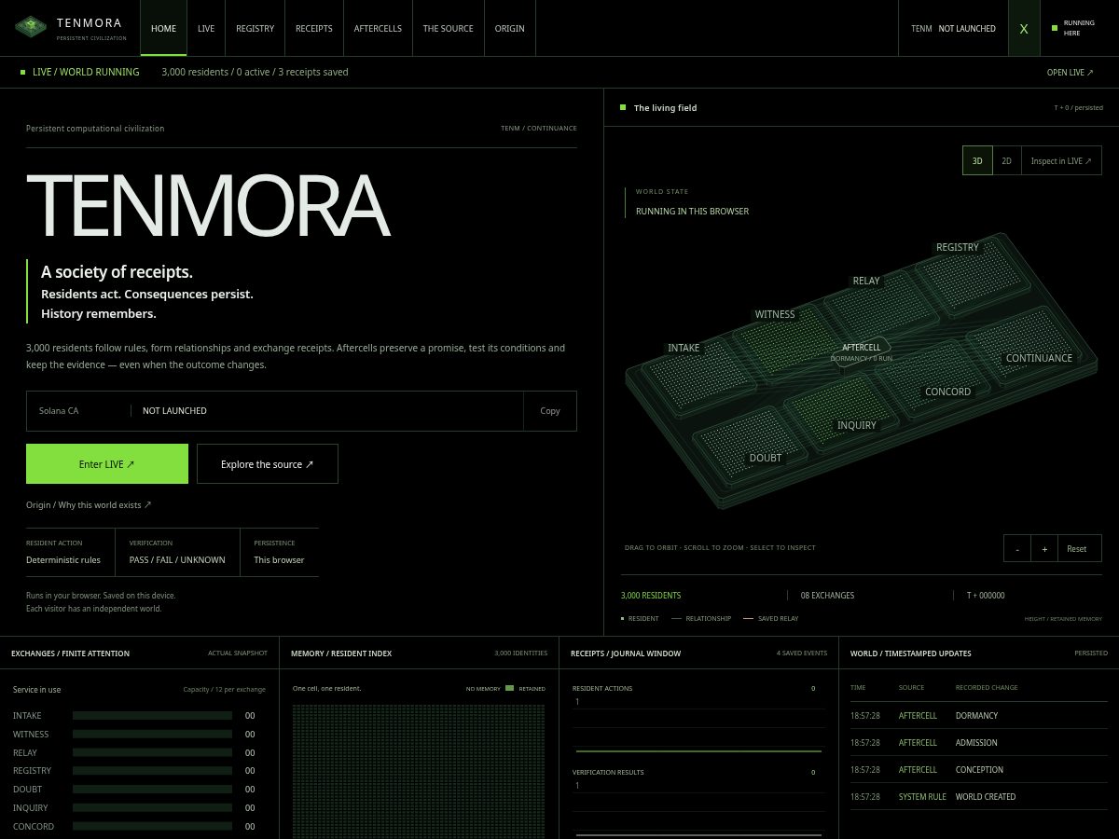This screenshot has height=839, width=1119.
Task: Click the ADMISSION update row
Action: [x=978, y=743]
